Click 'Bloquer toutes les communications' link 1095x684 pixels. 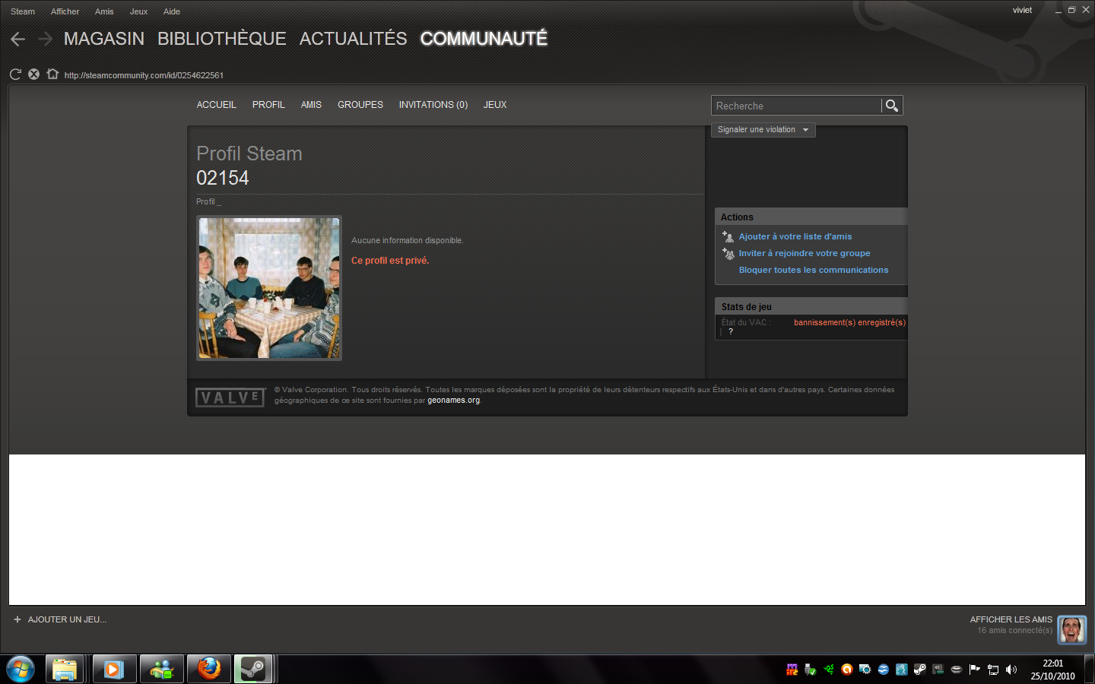pyautogui.click(x=813, y=270)
